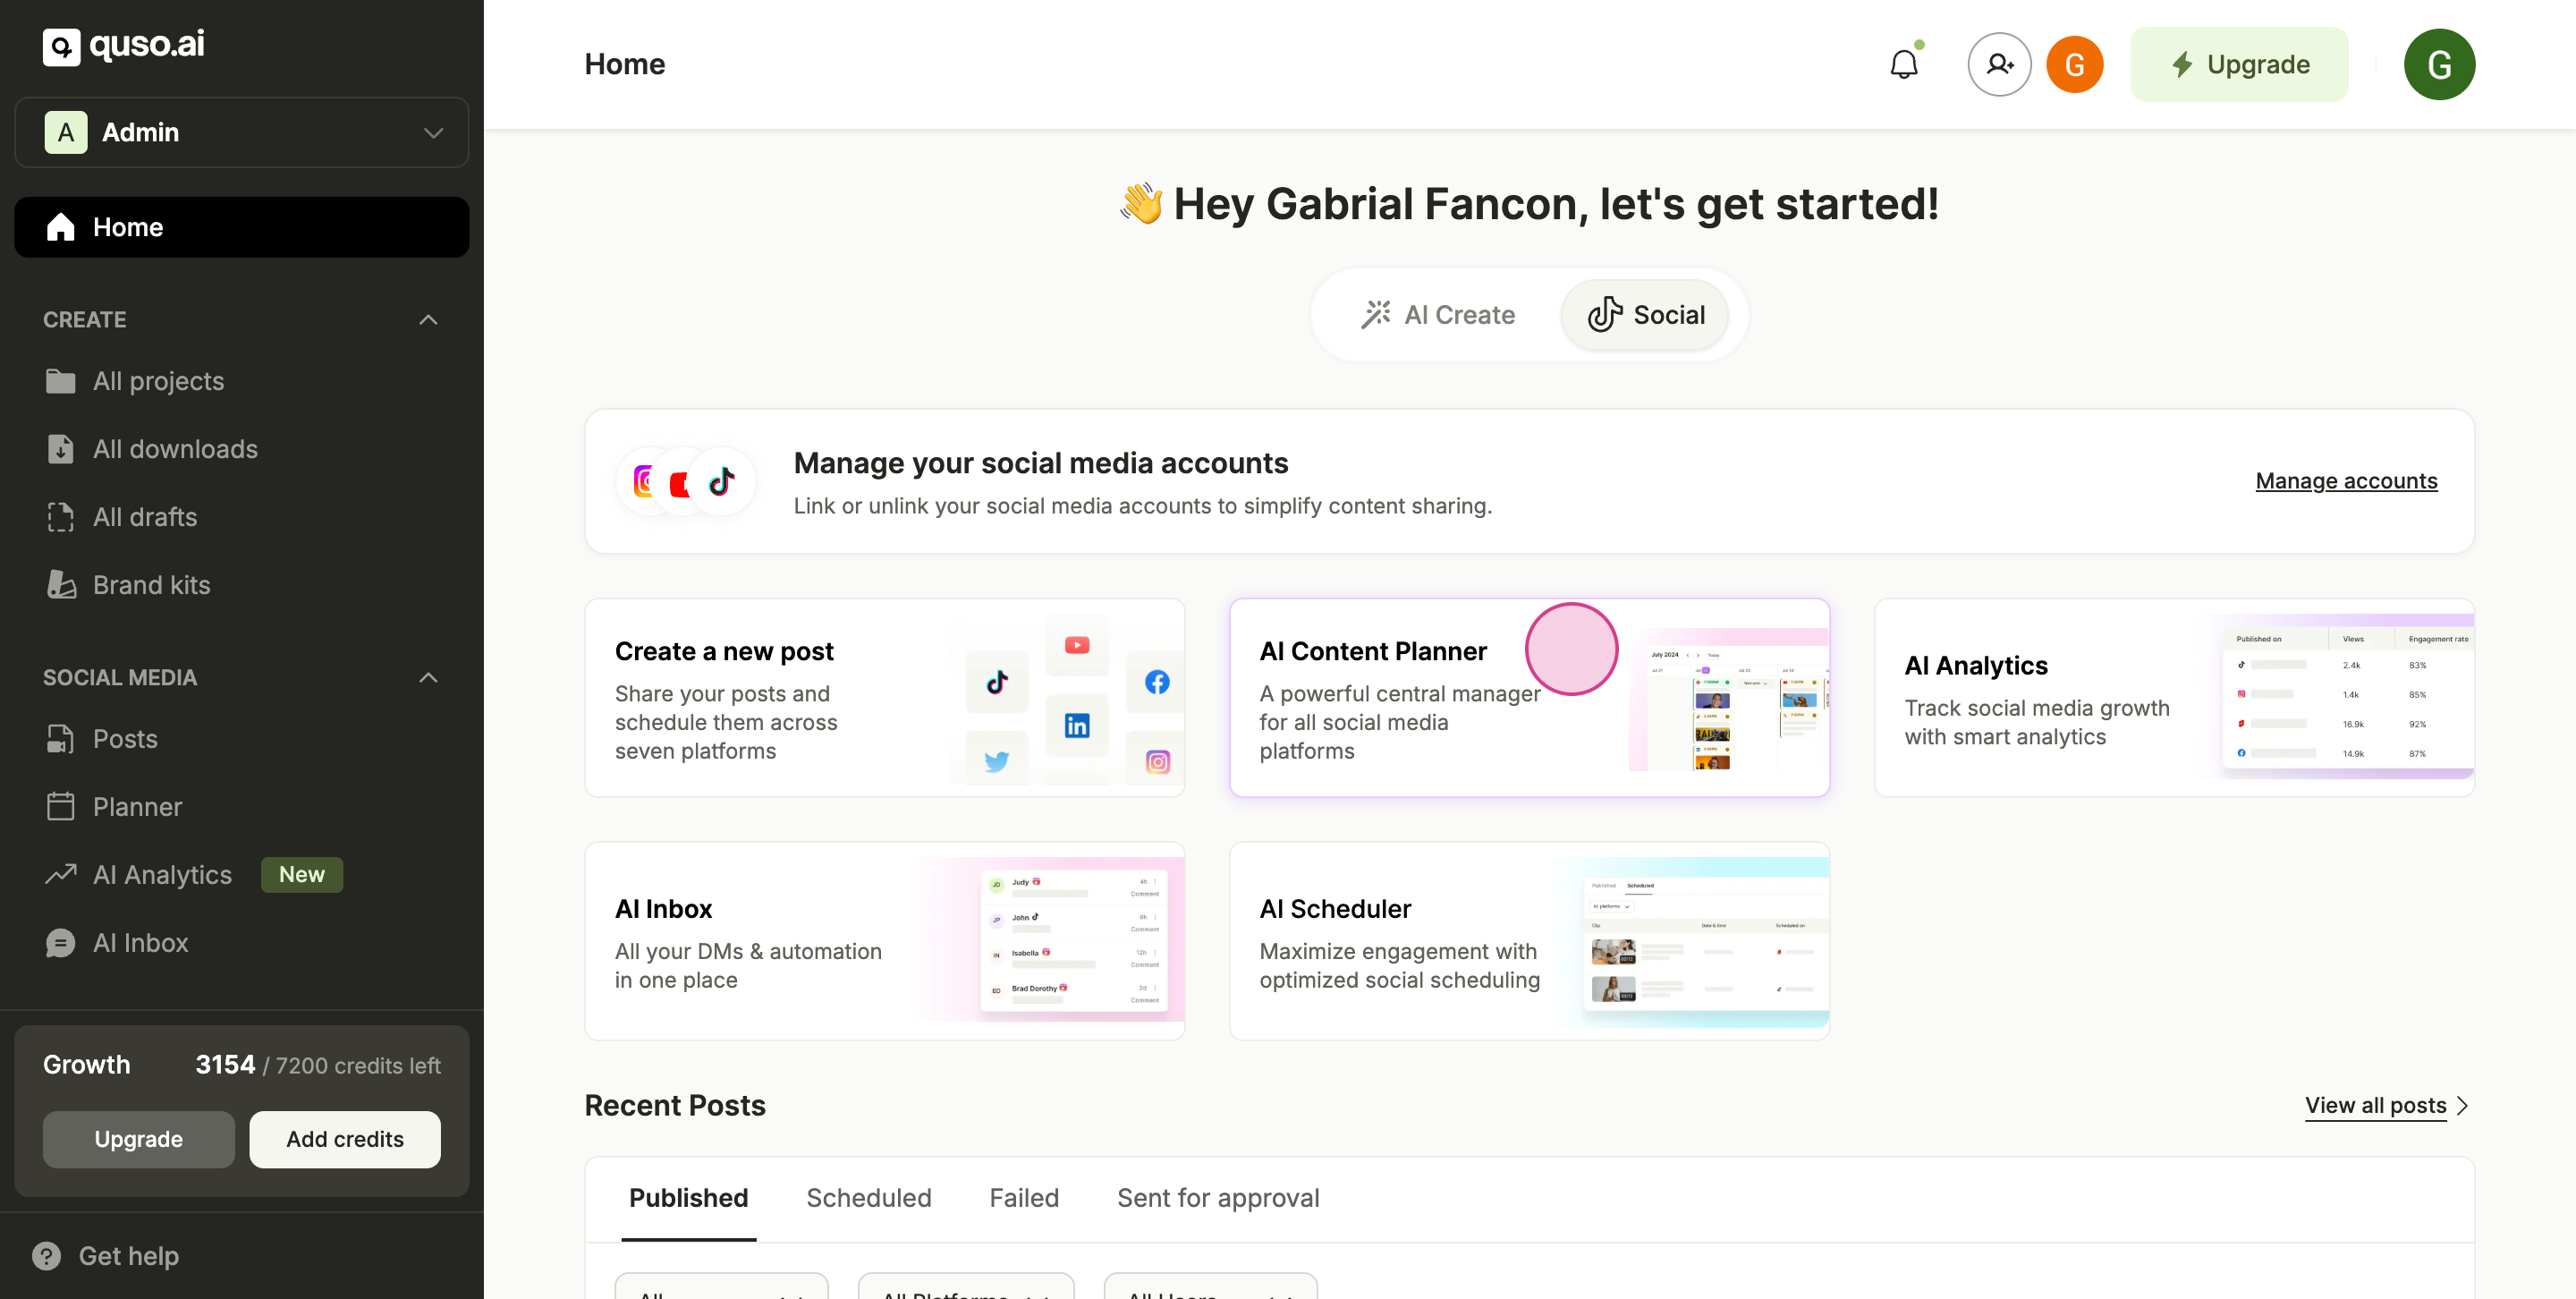This screenshot has height=1299, width=2576.
Task: Click the Posts icon in sidebar
Action: point(61,739)
